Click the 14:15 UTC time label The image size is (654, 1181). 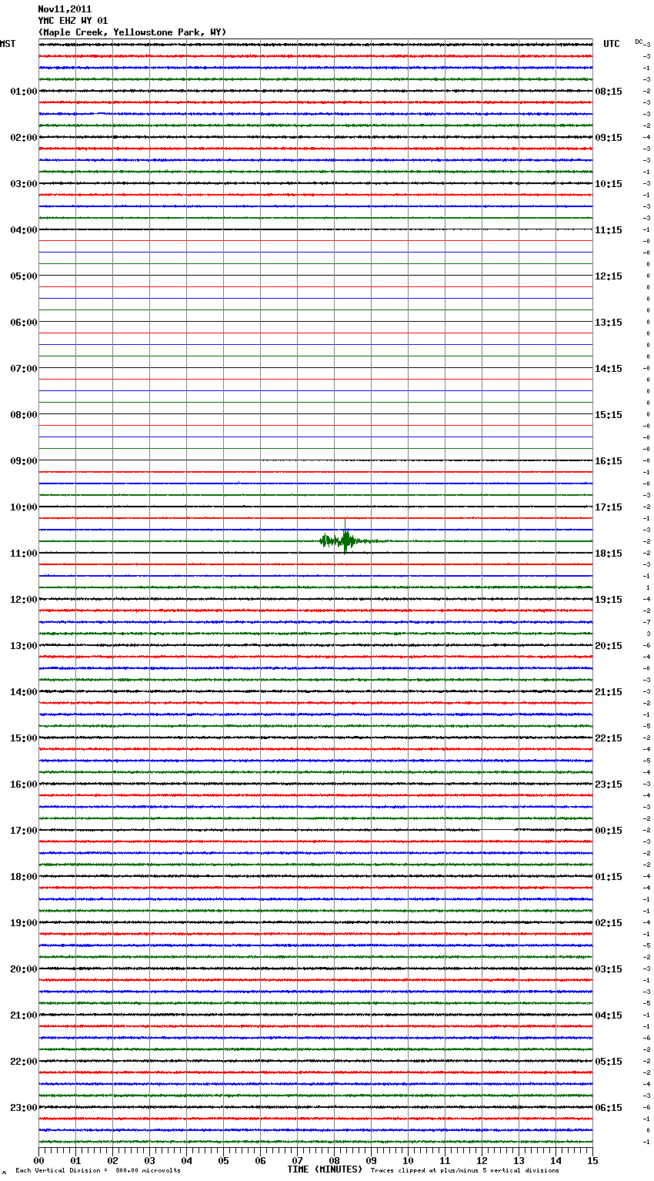click(609, 369)
